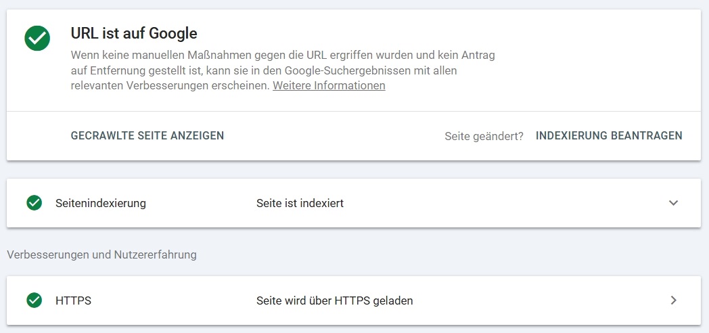Viewport: 709px width, 333px height.
Task: Request indexing with INDEXIERUNG BEANTRAGEN
Action: pos(609,136)
